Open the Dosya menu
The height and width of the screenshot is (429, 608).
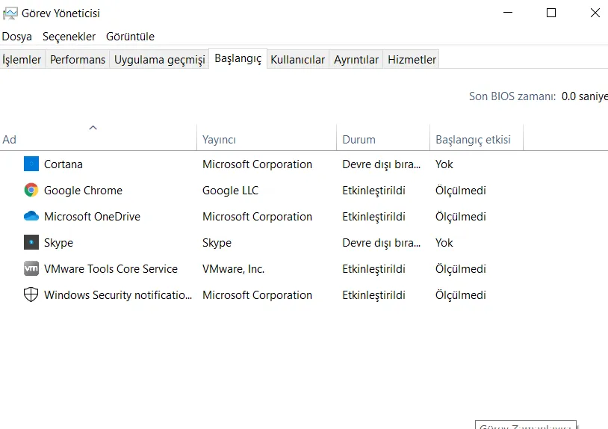pos(16,37)
